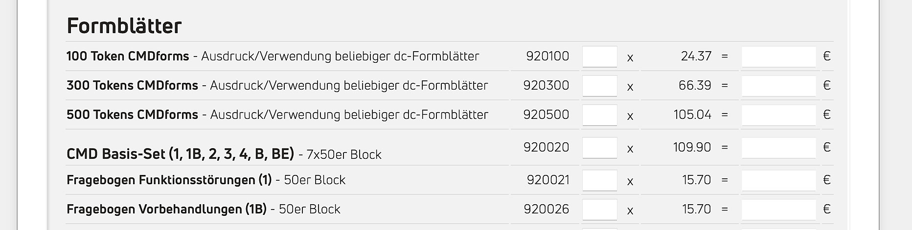Select total field in 300 Tokens CMDforms row
This screenshot has width=912, height=230.
click(778, 86)
